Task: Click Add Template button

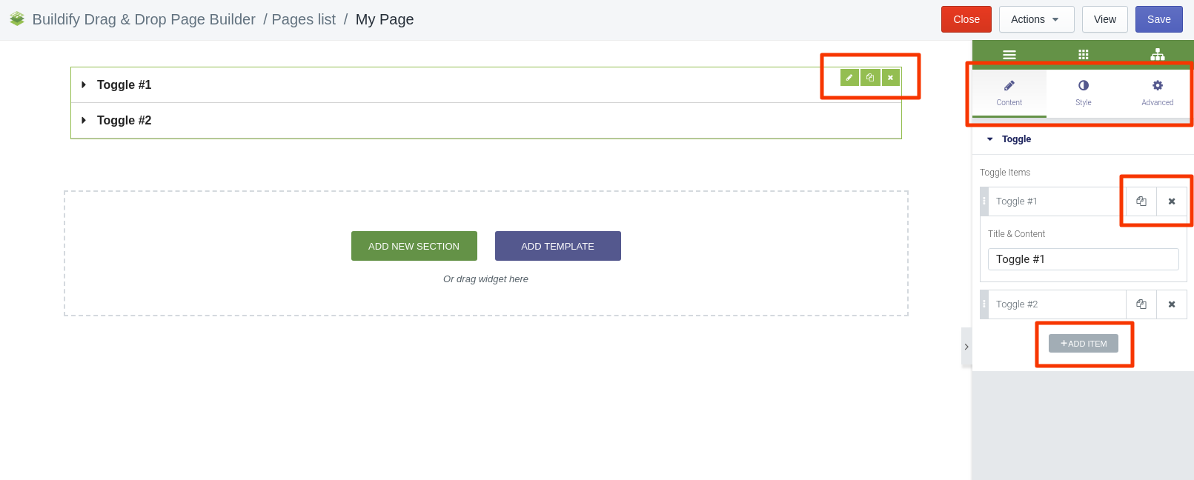Action: [558, 246]
